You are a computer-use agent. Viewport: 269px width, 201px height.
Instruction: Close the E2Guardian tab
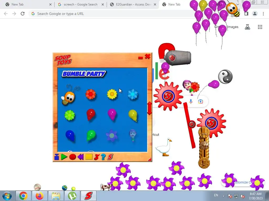(155, 4)
